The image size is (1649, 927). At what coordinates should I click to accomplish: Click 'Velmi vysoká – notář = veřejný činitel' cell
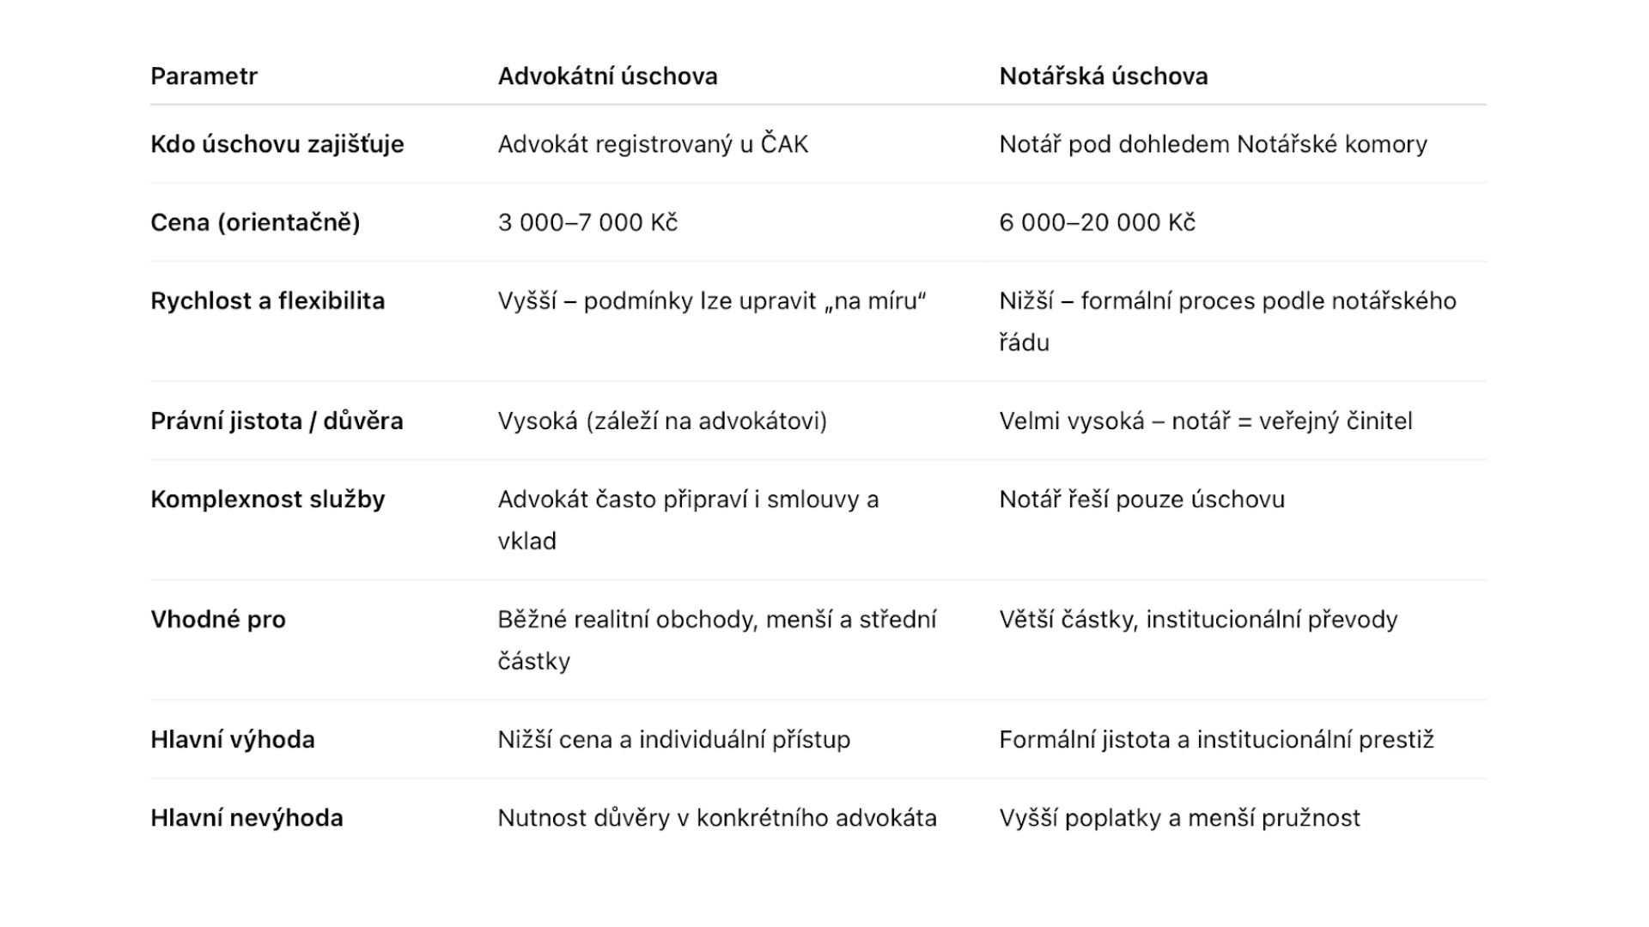1205,421
